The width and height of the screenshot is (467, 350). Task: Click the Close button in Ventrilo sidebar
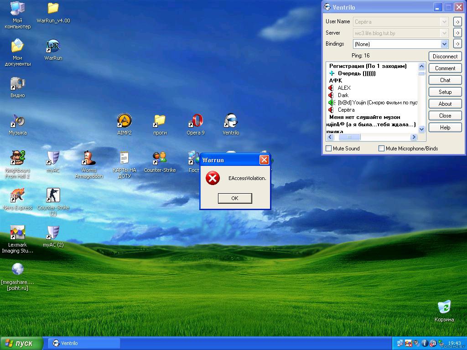coord(445,115)
